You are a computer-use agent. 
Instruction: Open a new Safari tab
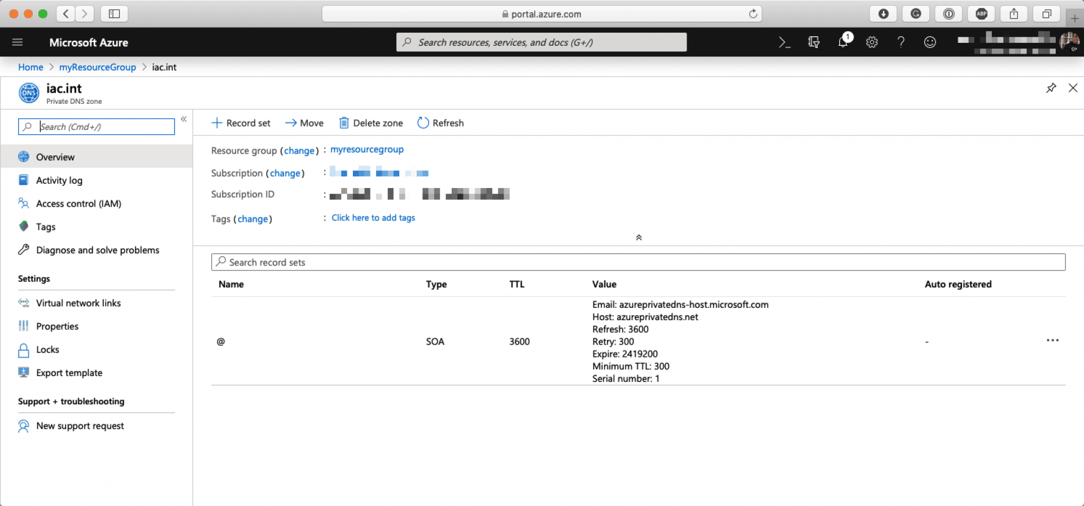1074,18
